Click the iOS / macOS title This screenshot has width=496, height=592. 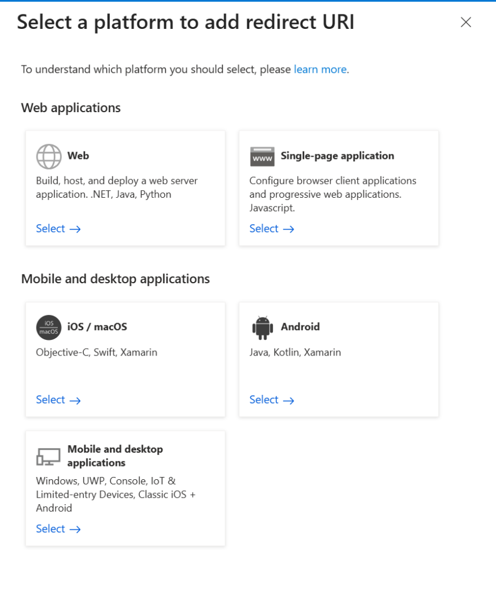[97, 327]
